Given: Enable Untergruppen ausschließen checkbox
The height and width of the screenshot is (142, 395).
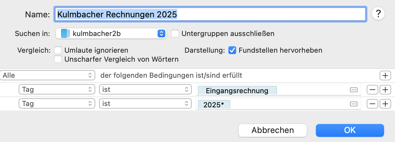Looking at the screenshot, I should coord(175,33).
